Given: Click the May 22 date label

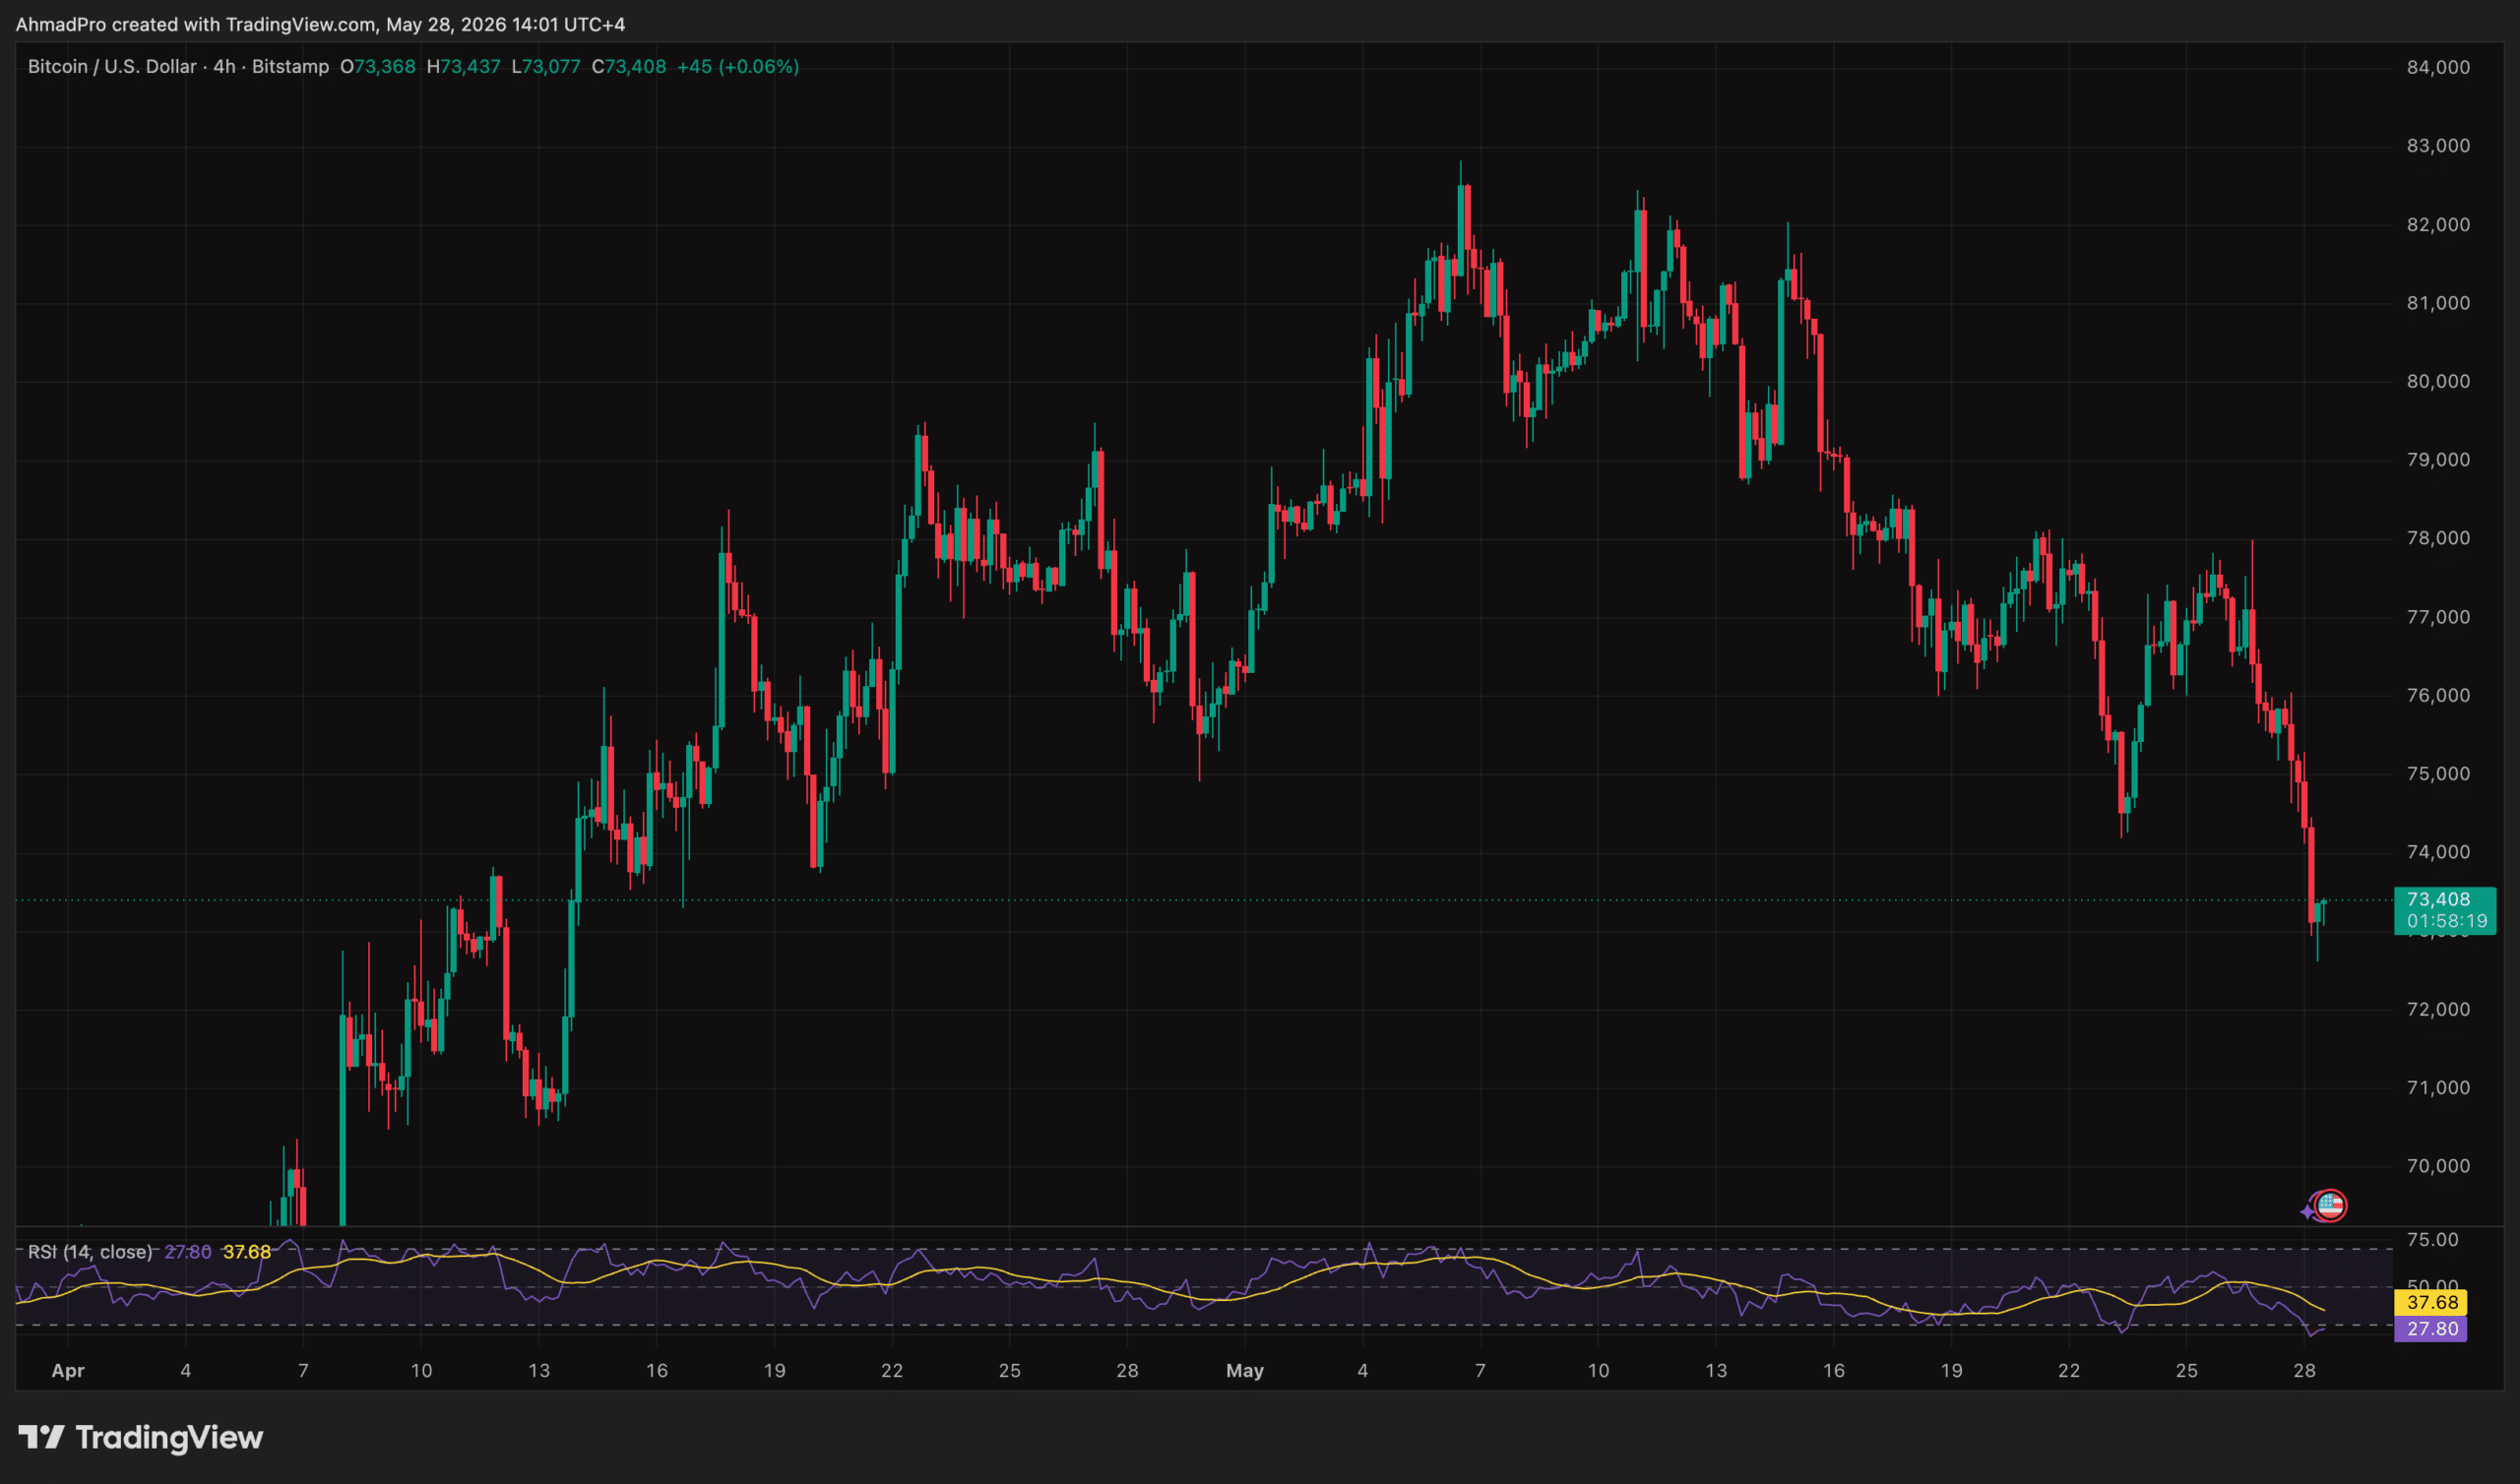Looking at the screenshot, I should [2069, 1371].
